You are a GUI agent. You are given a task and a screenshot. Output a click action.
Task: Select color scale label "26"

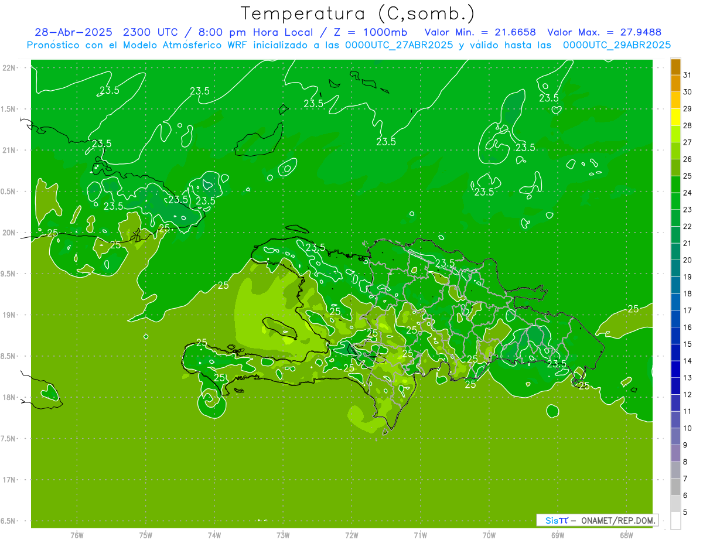point(687,159)
